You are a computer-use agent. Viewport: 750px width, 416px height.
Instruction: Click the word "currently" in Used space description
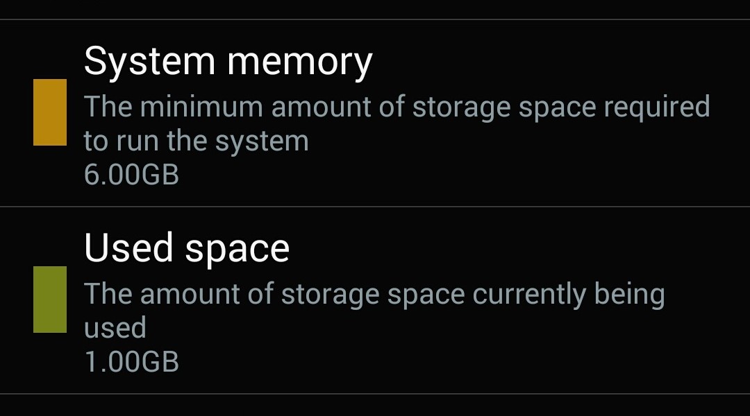pos(529,295)
